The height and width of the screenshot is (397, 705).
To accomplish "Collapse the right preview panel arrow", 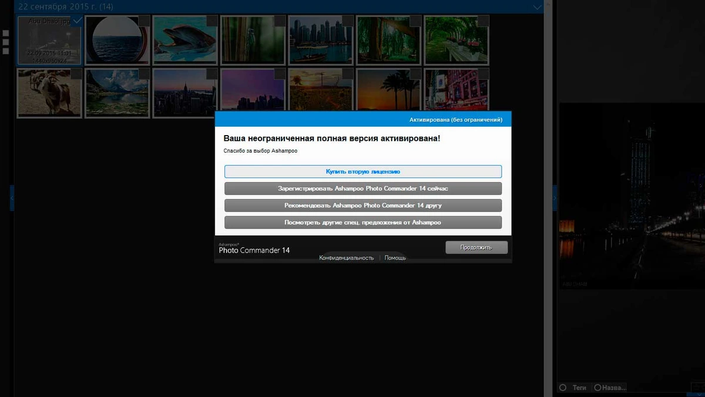I will click(554, 198).
